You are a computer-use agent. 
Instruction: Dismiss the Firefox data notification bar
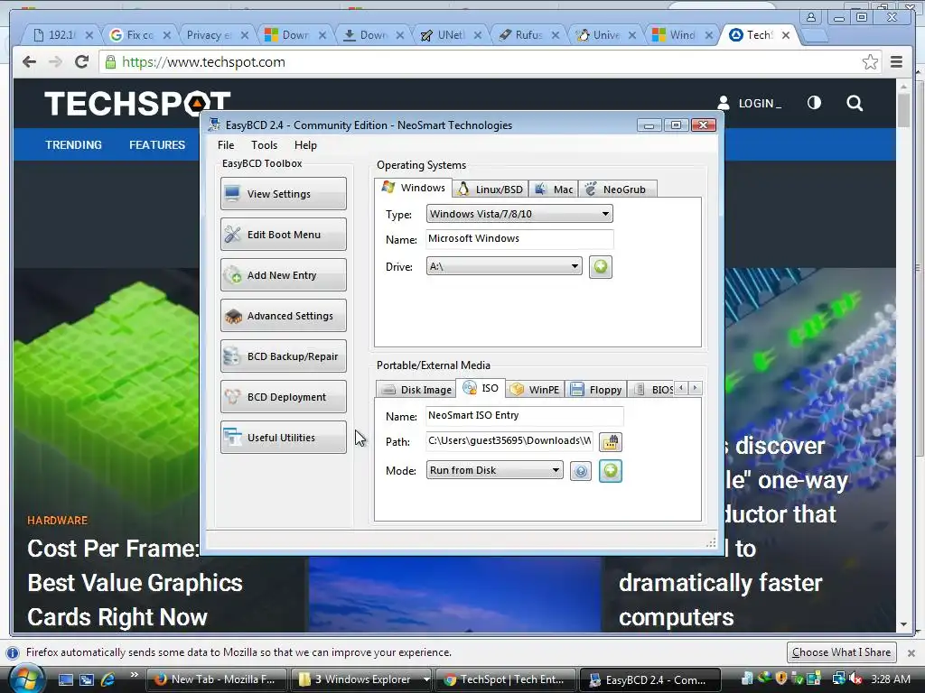(911, 653)
